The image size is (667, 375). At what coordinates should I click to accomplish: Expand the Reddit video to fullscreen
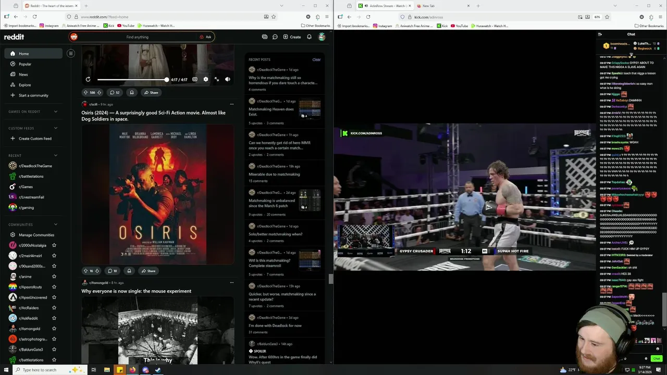tap(217, 79)
